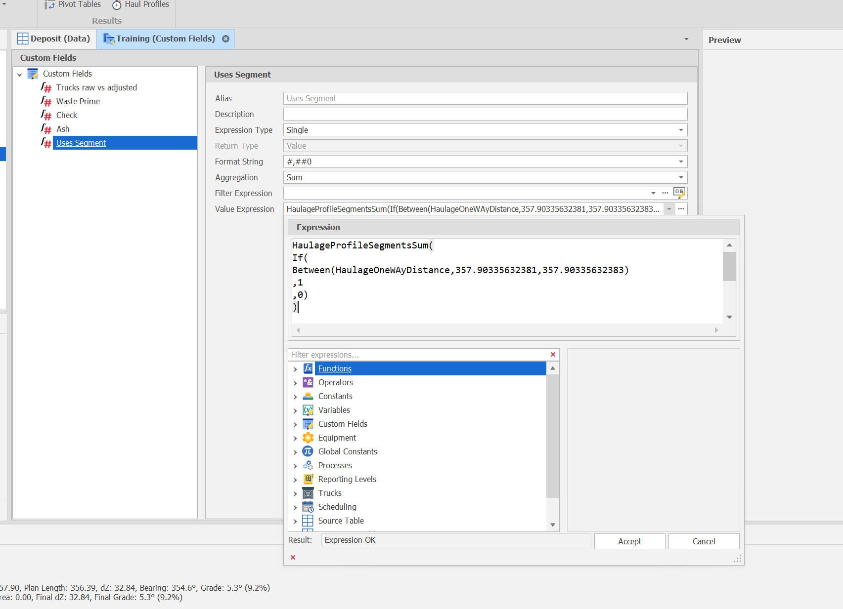Expand the Operators tree node
The width and height of the screenshot is (843, 609).
click(295, 383)
